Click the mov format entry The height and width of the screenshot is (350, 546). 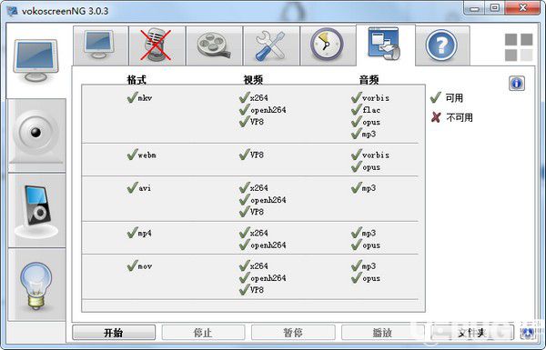pyautogui.click(x=139, y=266)
